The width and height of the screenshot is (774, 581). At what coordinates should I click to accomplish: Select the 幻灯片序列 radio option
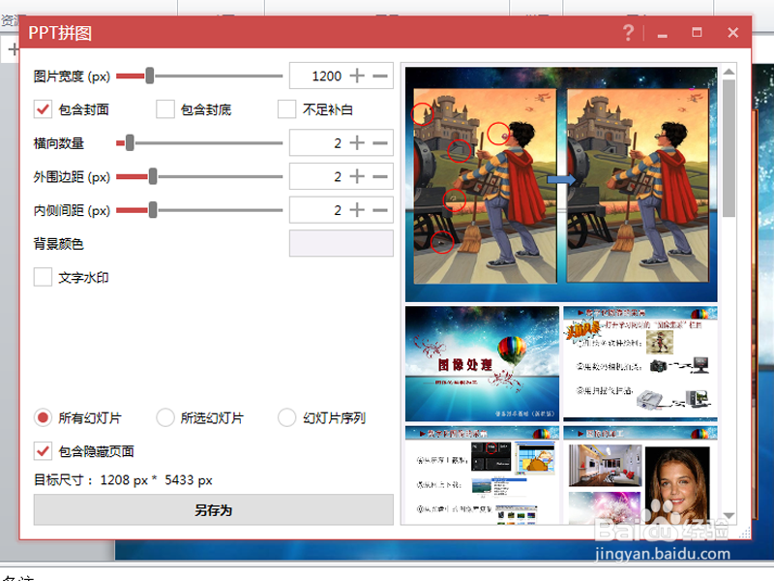click(286, 417)
